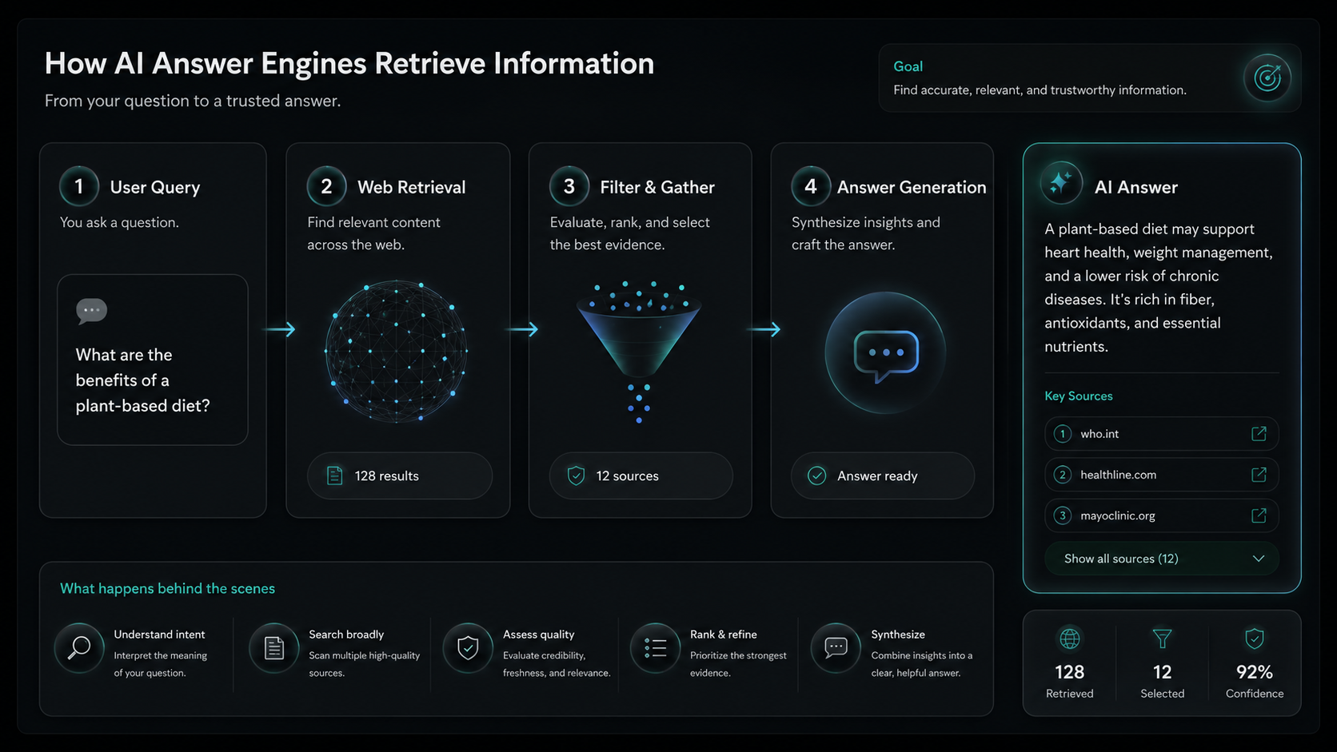Click the funnel icon above 12 Selected
Screen dimensions: 1337x752
[x=1162, y=639]
